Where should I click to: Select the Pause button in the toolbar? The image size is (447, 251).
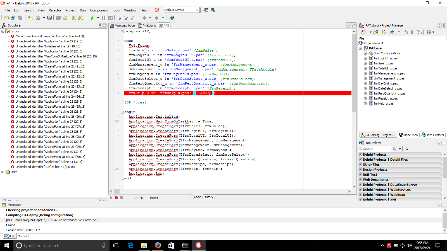coord(103,18)
